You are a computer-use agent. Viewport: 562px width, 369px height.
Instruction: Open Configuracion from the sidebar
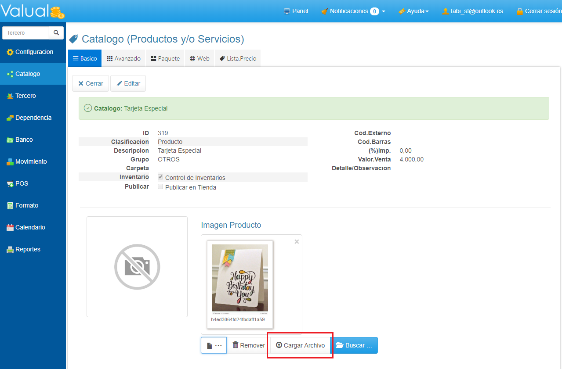coord(33,52)
